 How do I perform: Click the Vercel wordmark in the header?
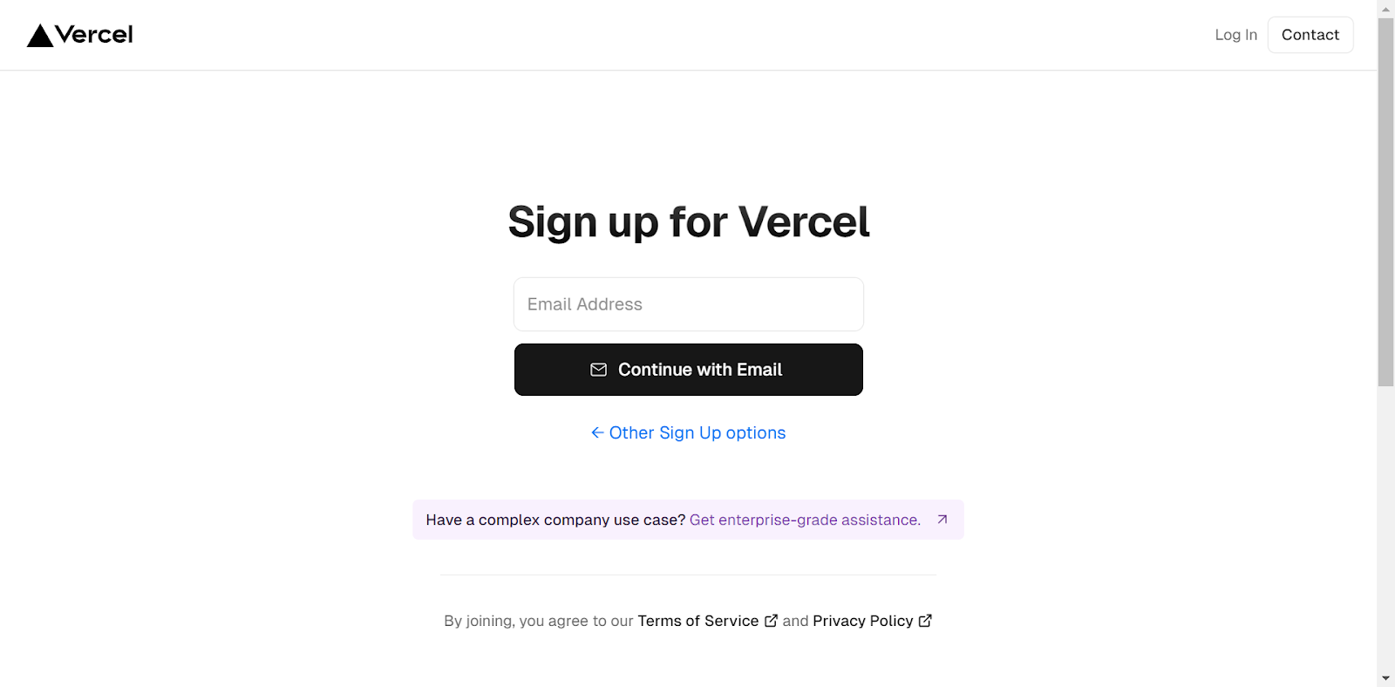pos(93,34)
